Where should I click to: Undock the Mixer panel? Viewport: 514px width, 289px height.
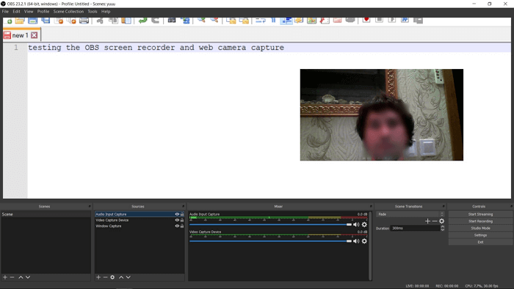tap(371, 207)
